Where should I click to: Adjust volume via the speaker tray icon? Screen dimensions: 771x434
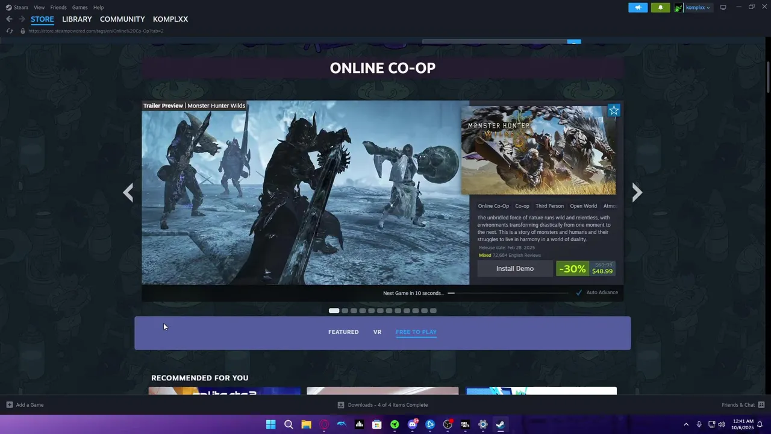point(722,424)
